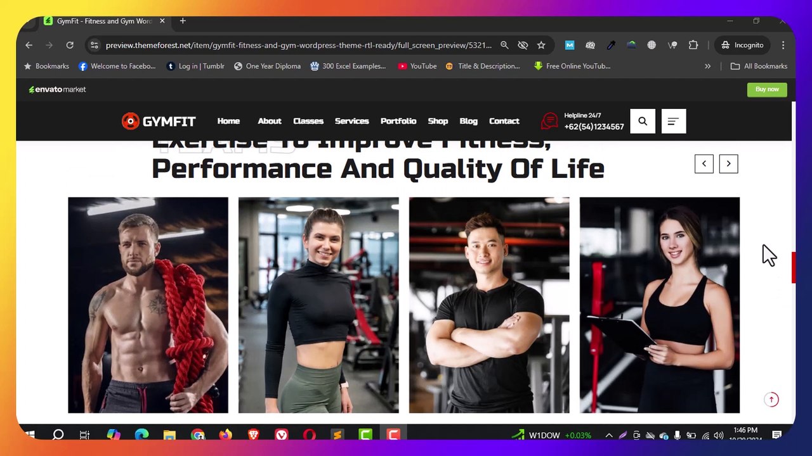The image size is (812, 456).
Task: Open the Log in Tumblr bookmark
Action: (195, 66)
